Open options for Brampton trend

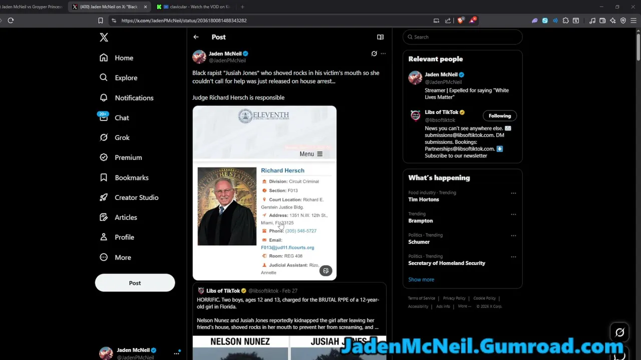513,214
